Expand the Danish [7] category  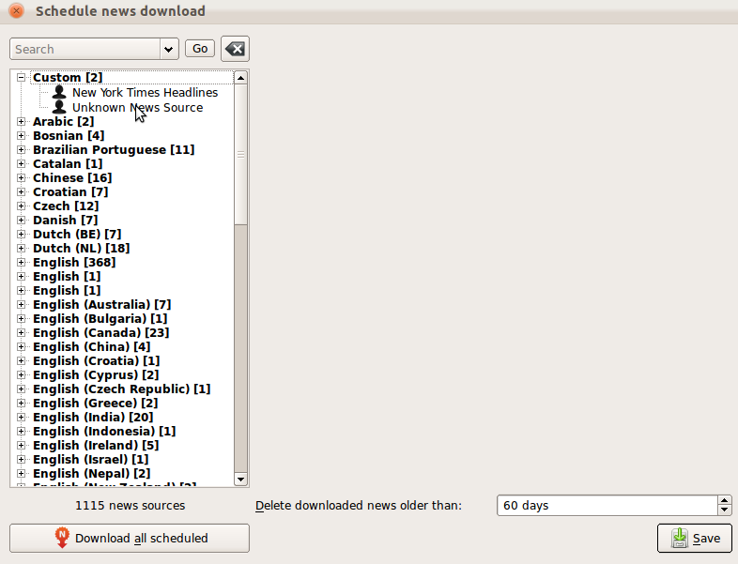[21, 221]
